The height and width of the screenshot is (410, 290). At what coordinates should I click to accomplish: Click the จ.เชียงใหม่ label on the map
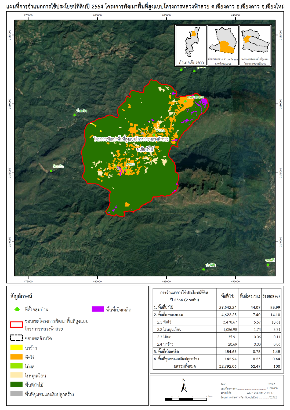pos(144,149)
